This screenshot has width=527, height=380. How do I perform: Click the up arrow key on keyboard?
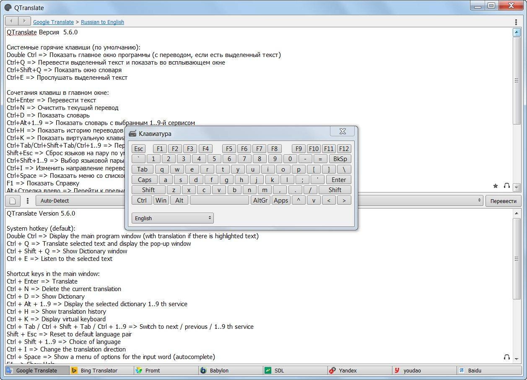click(298, 200)
